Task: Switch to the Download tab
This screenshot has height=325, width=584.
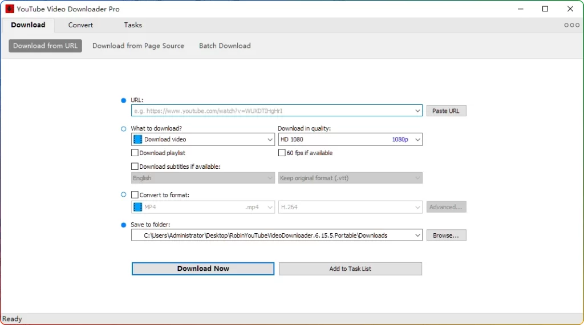Action: pos(29,25)
